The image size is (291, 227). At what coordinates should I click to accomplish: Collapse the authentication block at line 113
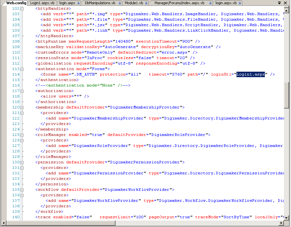(x=22, y=69)
